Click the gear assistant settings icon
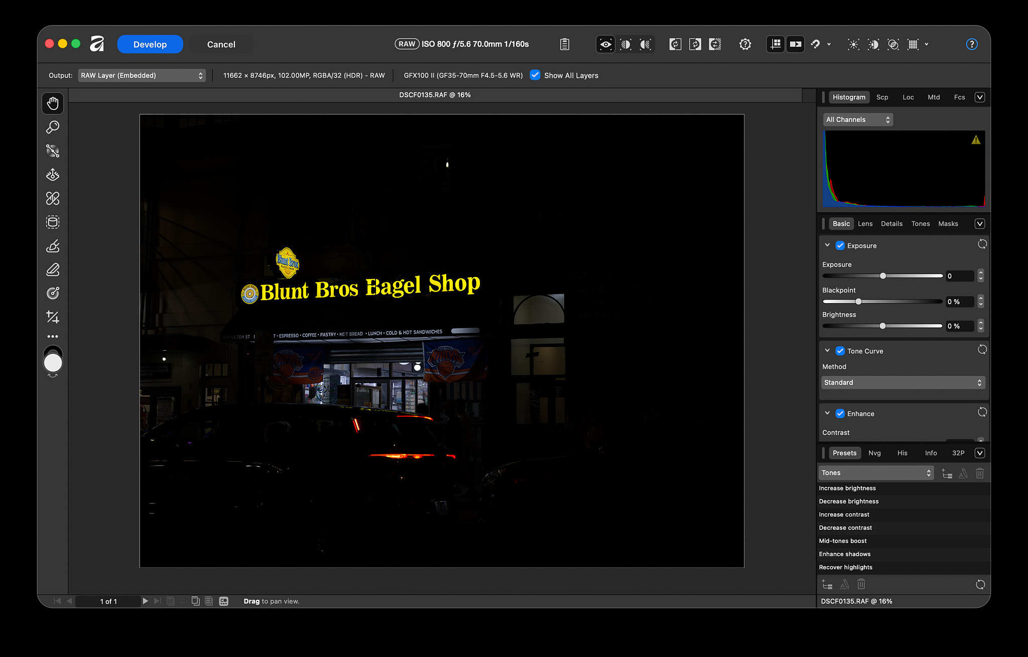Viewport: 1028px width, 657px height. (x=745, y=44)
